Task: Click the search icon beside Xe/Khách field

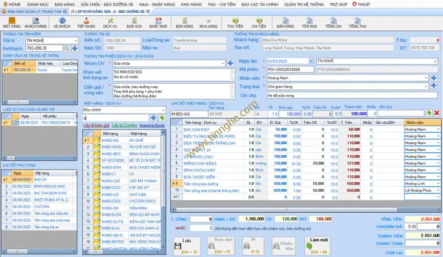Action: tap(67, 47)
